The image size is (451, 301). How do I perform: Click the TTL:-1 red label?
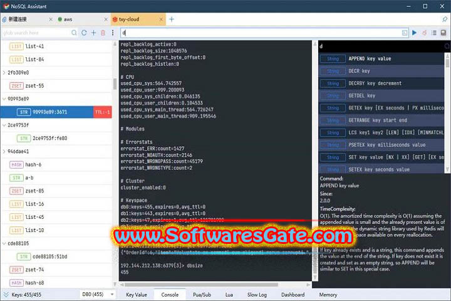point(102,112)
